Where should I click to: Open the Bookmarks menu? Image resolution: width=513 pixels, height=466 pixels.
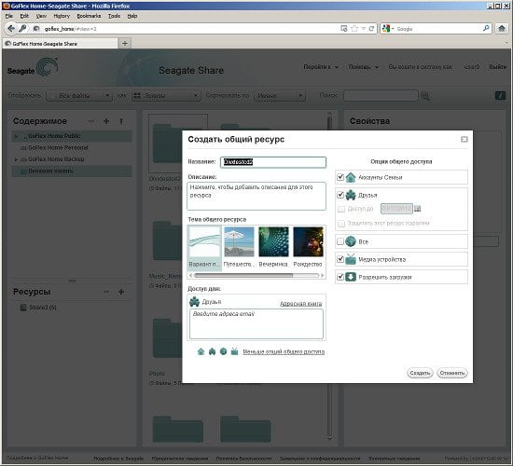click(89, 16)
